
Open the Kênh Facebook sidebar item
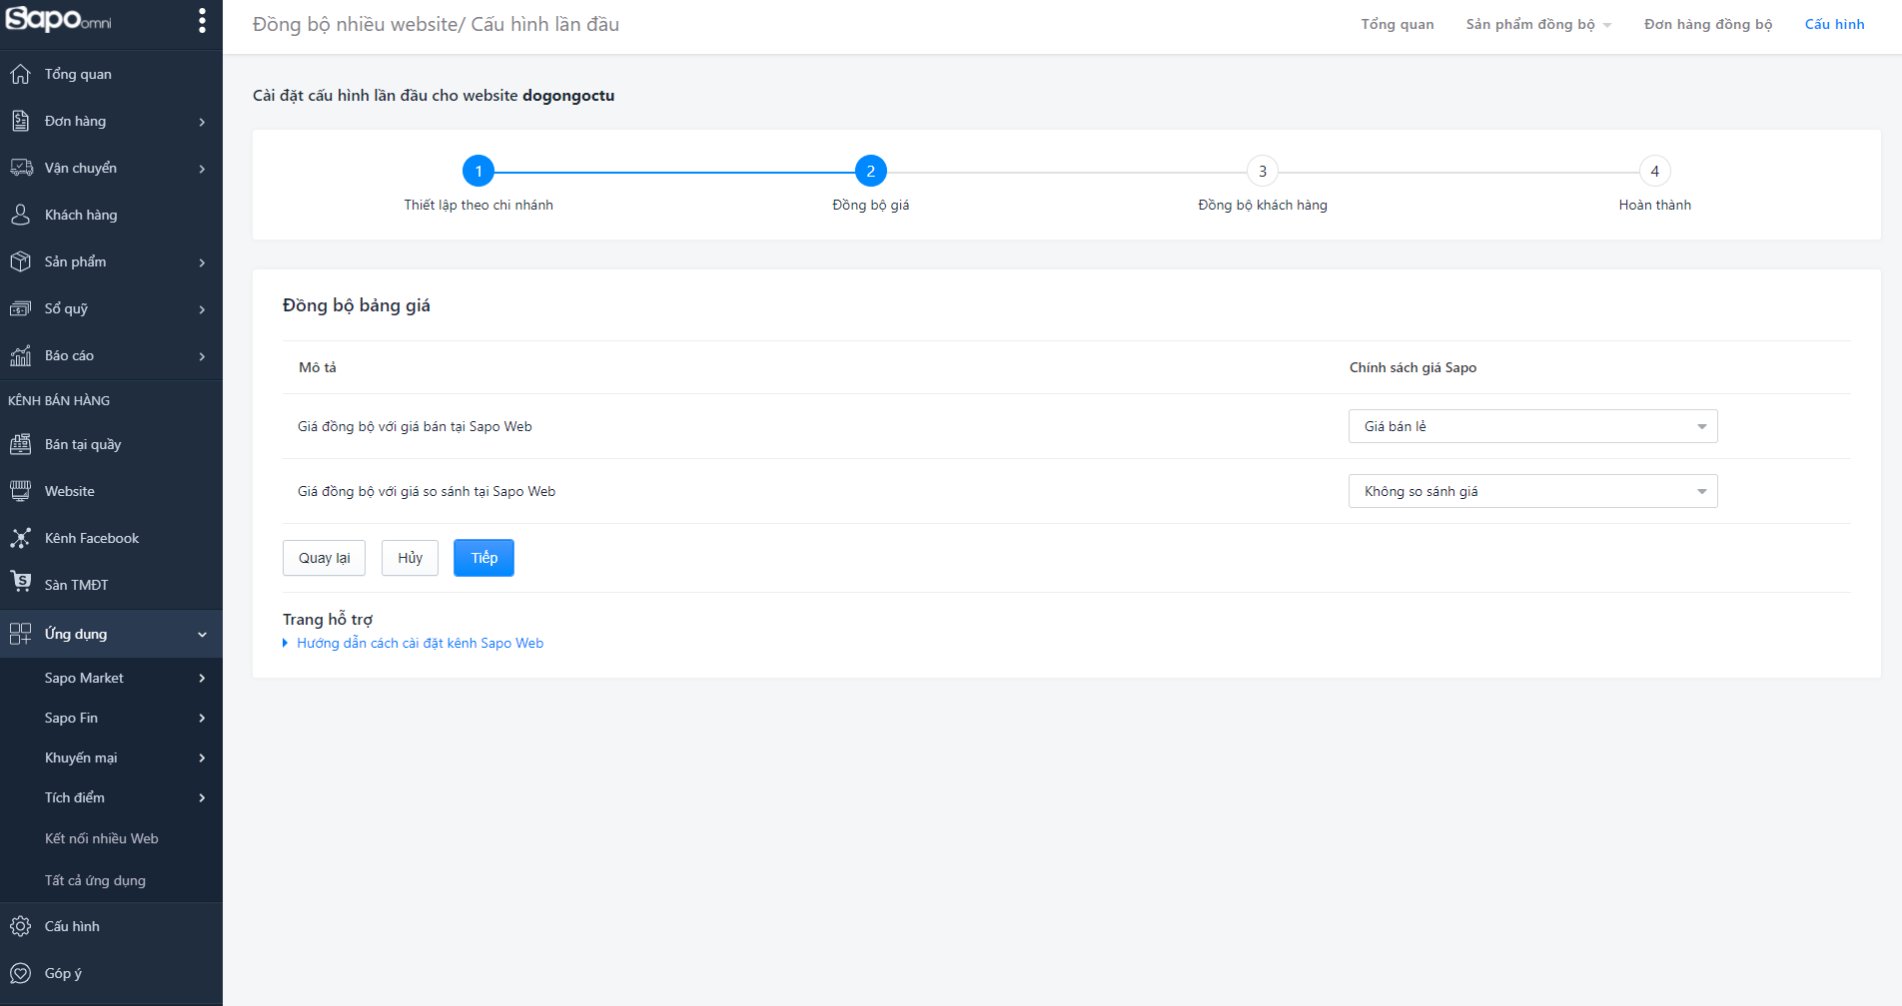[x=111, y=538]
